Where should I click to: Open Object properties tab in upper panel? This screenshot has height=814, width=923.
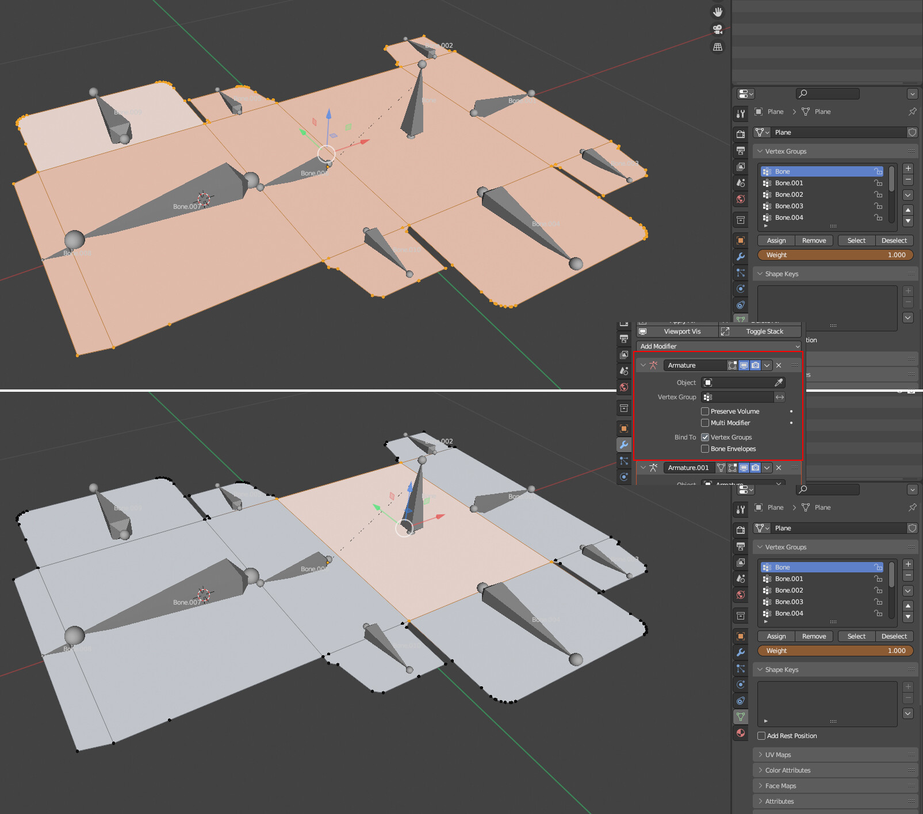point(741,240)
